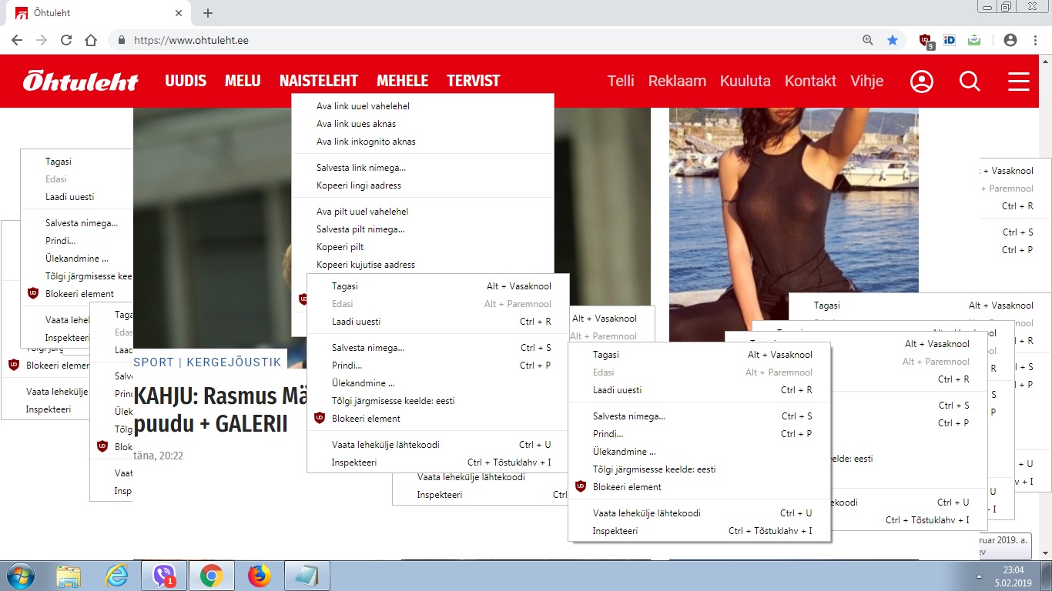Click the browser forward arrow
The image size is (1052, 591).
tap(42, 40)
